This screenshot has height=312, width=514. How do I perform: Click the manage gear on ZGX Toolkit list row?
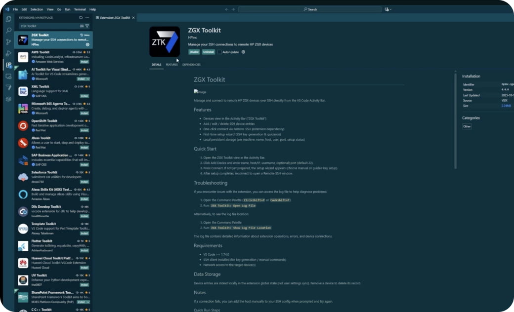(x=87, y=44)
